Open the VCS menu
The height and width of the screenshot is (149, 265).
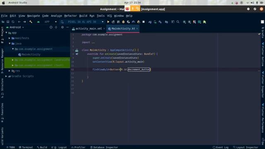[x=109, y=16]
